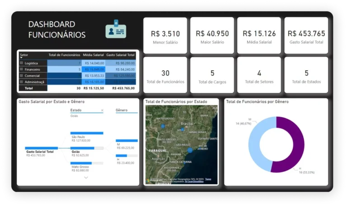Expand the Financeiro row
This screenshot has height=206, width=347.
(22, 69)
